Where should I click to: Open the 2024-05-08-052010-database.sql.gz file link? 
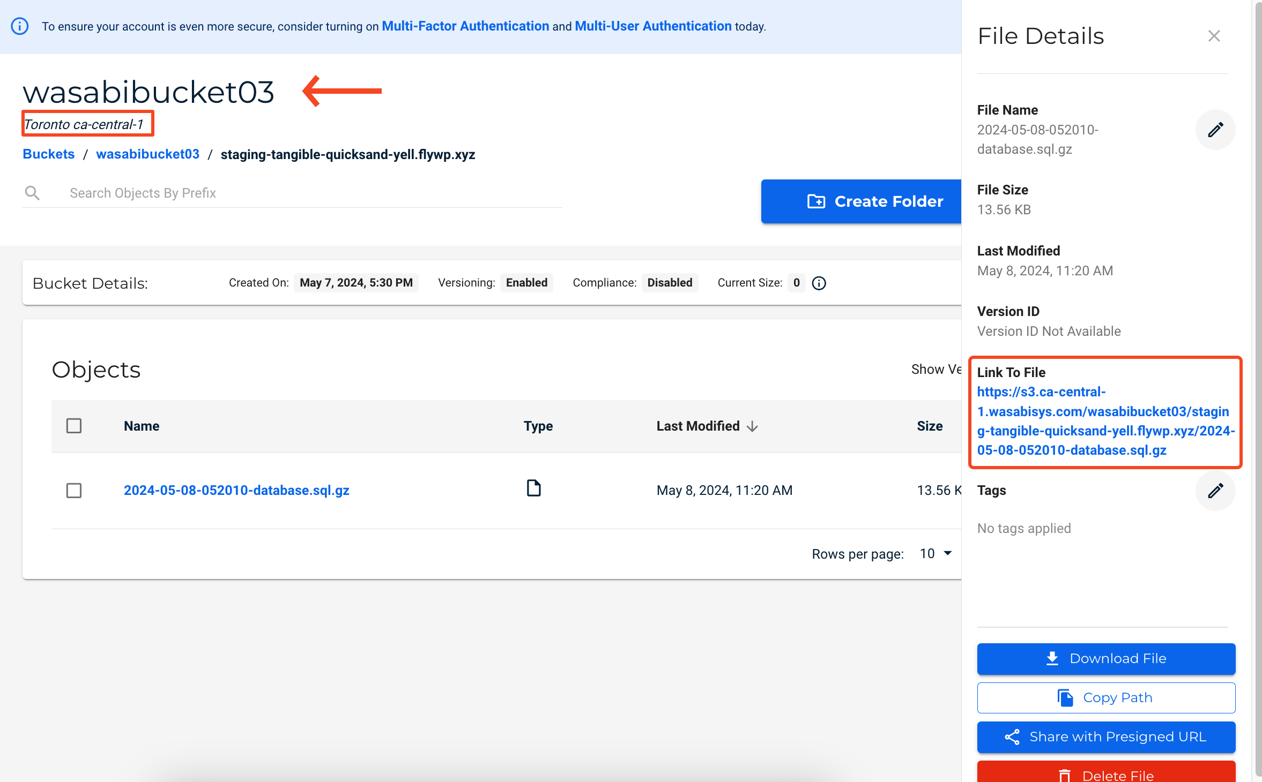236,490
